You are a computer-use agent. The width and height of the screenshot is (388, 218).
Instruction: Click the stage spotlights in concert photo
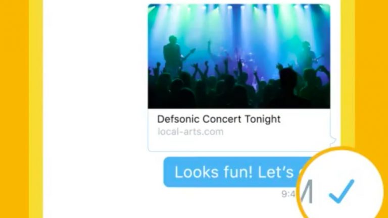click(239, 9)
